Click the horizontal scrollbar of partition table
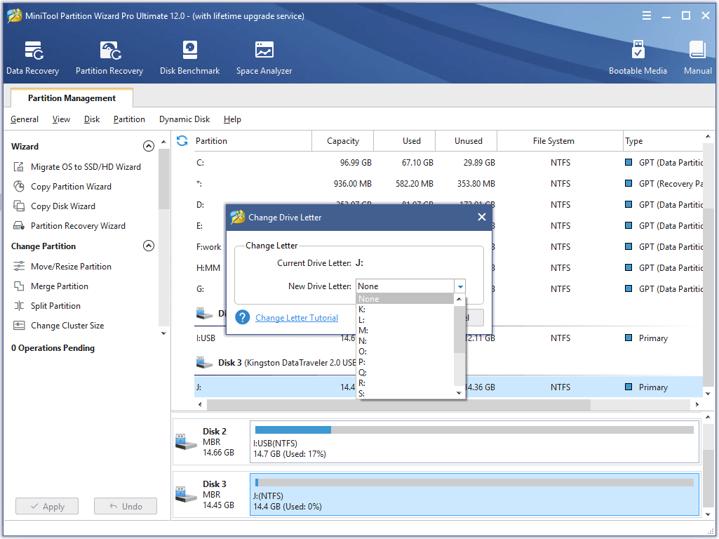The height and width of the screenshot is (539, 719). tap(398, 404)
